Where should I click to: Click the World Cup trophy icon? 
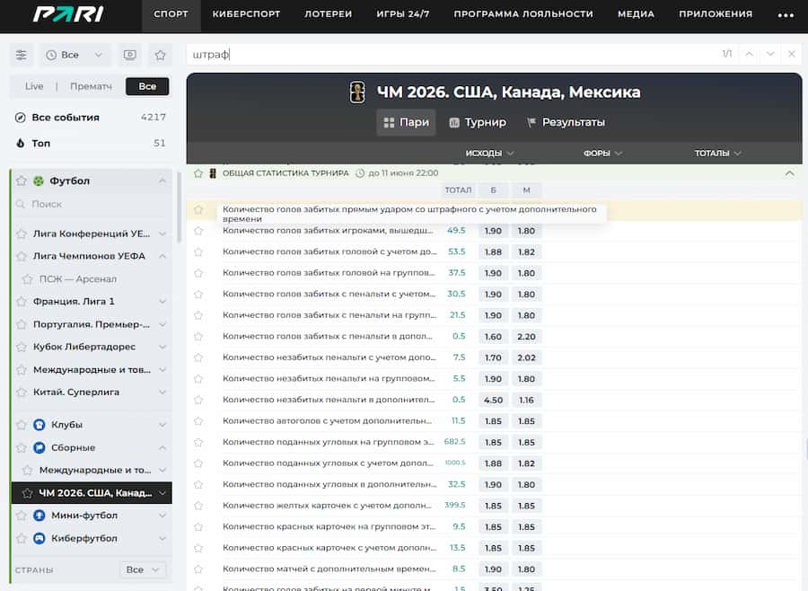[357, 93]
